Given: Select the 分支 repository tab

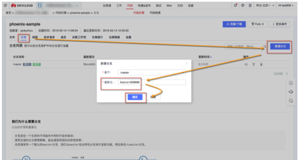Looking at the screenshot, I should tap(24, 37).
